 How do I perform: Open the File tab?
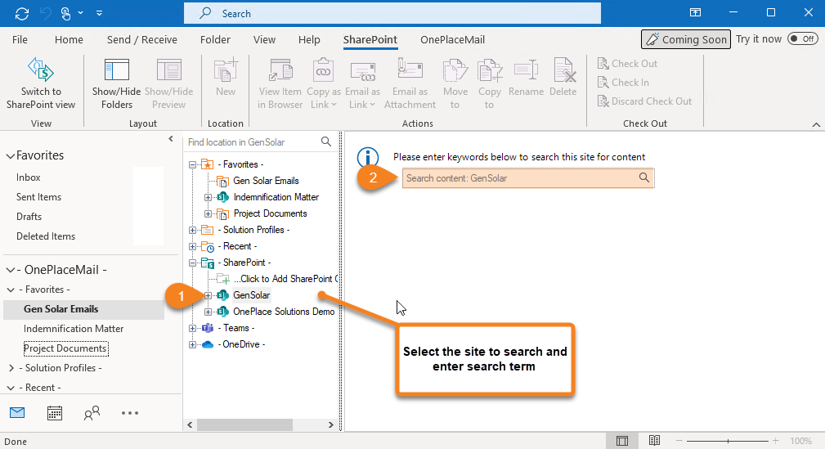click(20, 39)
